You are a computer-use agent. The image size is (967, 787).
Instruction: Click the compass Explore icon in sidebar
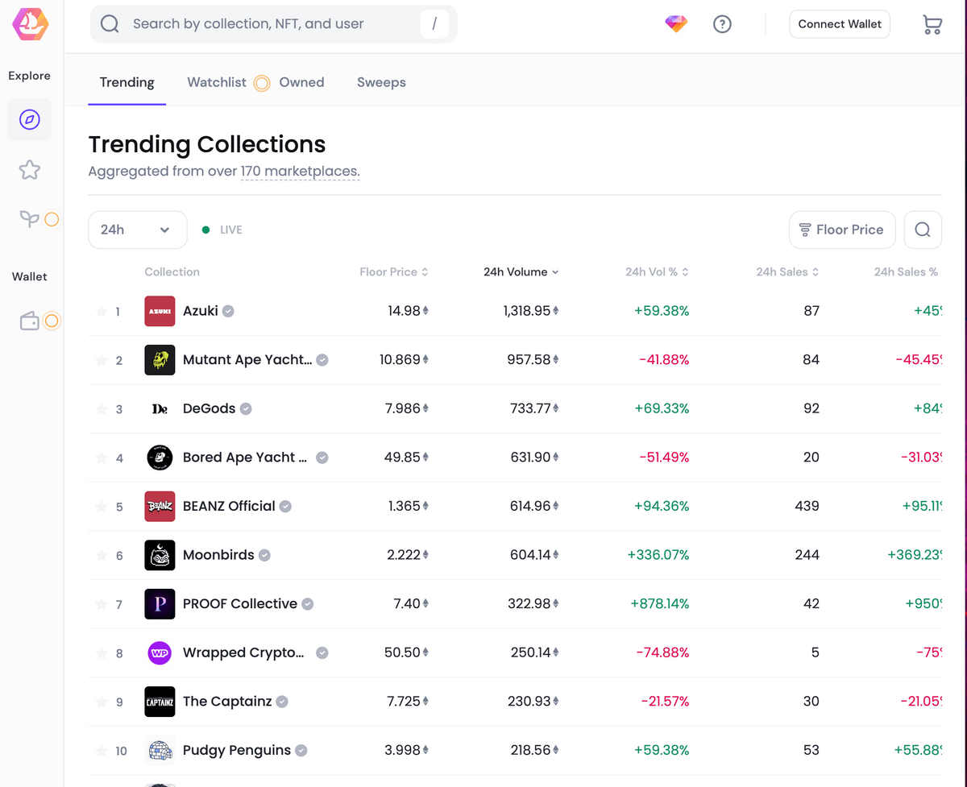pos(30,120)
